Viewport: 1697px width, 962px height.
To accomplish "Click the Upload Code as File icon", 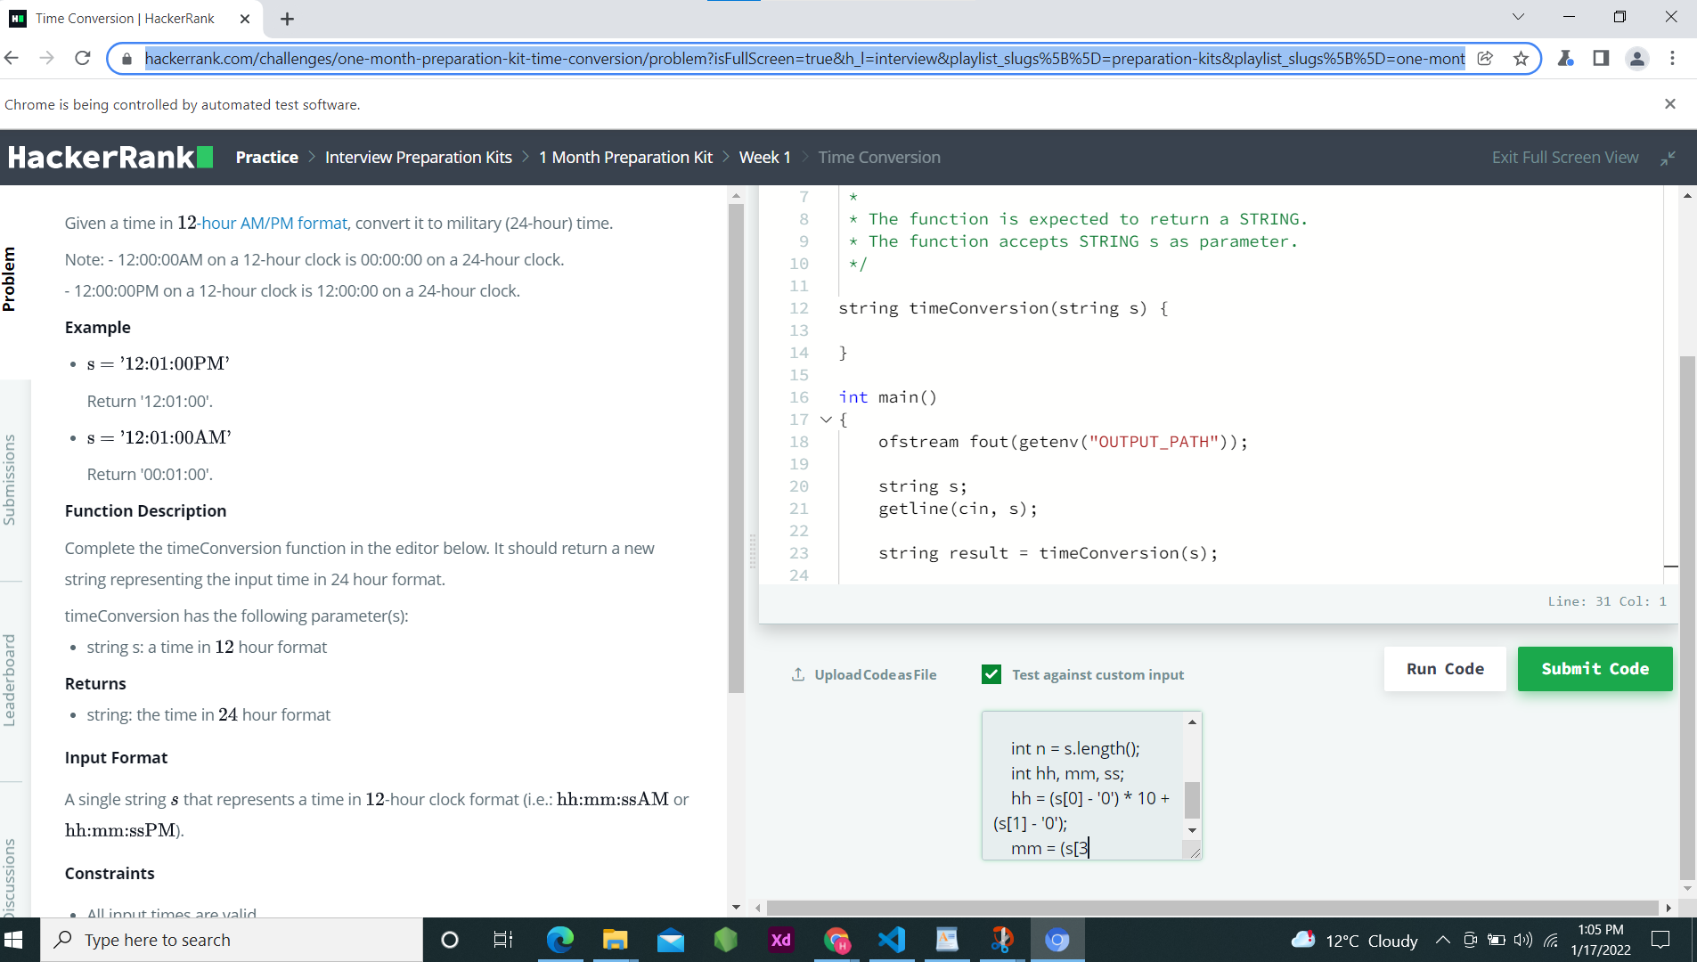I will pyautogui.click(x=797, y=674).
